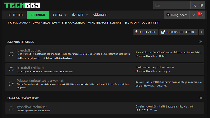Viewport: 210px width, 118px height.
Task: Click the 'tänään klo 01:12' timestamp
Action: pyautogui.click(x=145, y=86)
